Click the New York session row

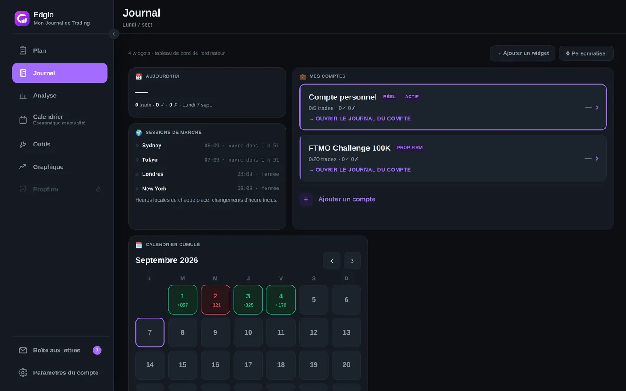[207, 189]
